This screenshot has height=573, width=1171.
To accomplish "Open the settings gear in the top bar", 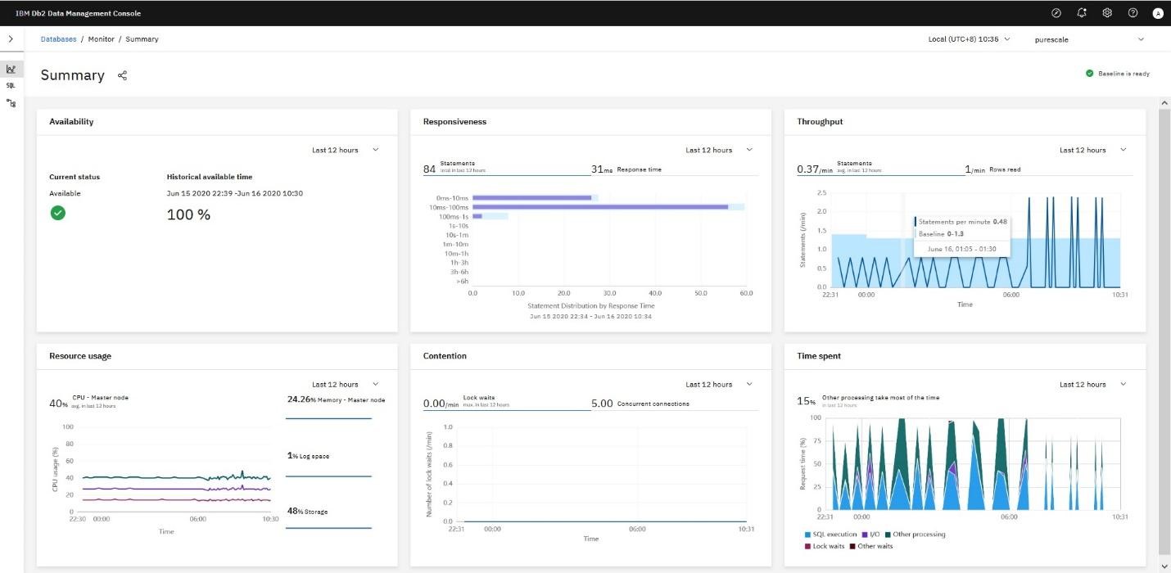I will tap(1107, 12).
